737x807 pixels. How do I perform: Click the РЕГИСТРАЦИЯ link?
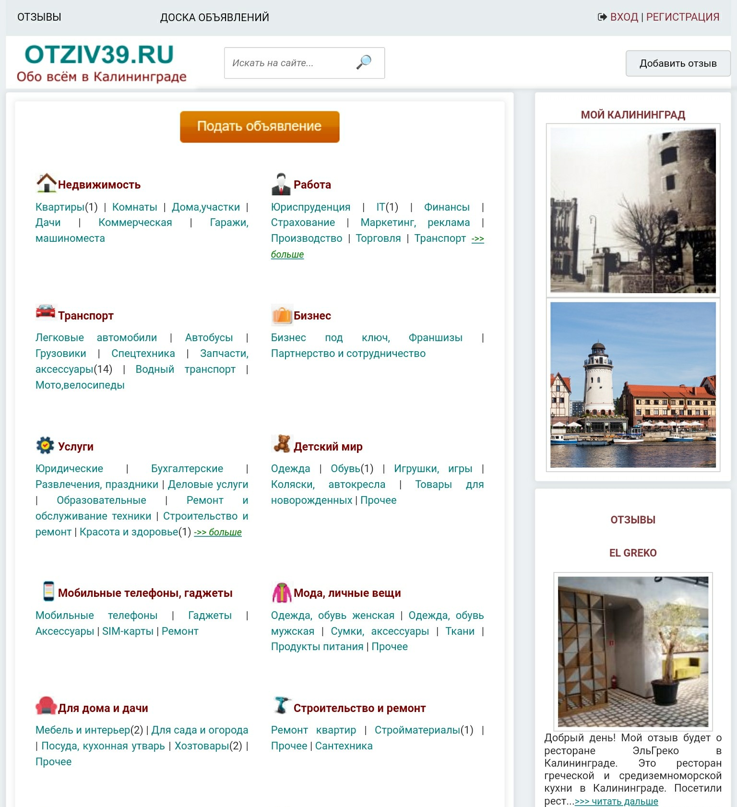click(683, 17)
